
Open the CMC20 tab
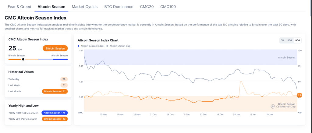(x=147, y=6)
